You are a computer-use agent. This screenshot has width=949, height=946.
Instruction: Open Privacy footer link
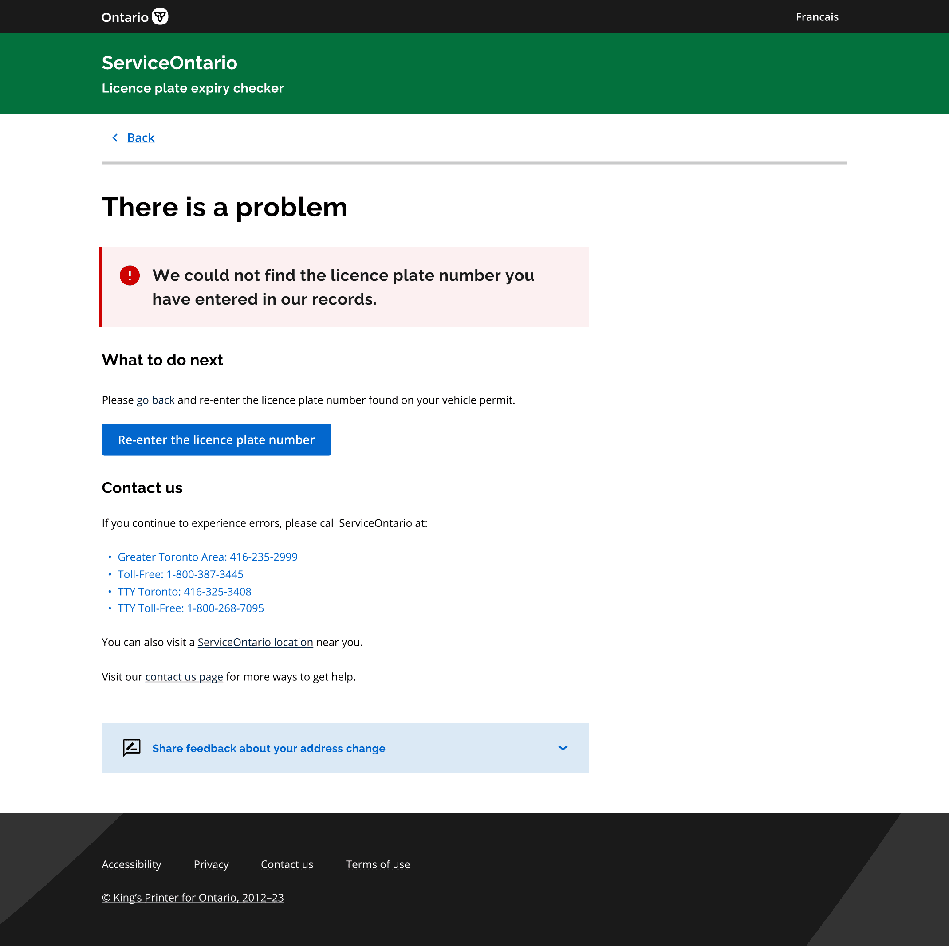[211, 864]
